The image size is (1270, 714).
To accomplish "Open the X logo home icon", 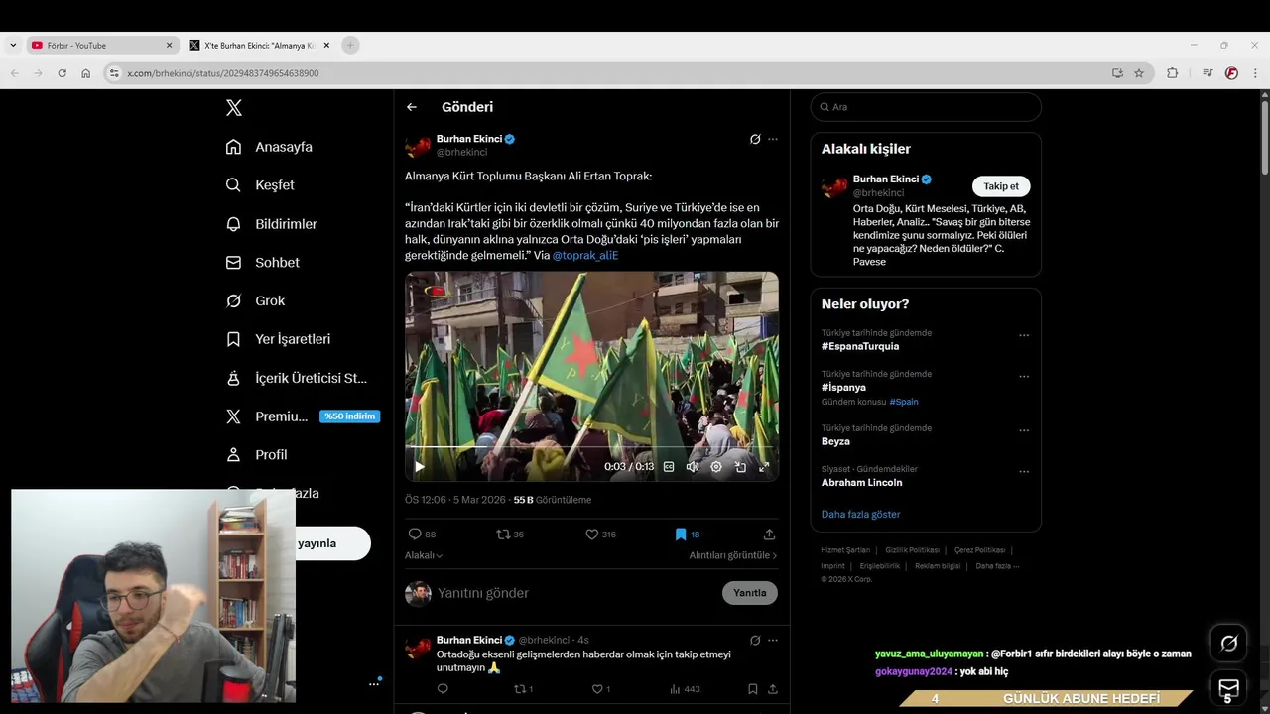I will [234, 108].
